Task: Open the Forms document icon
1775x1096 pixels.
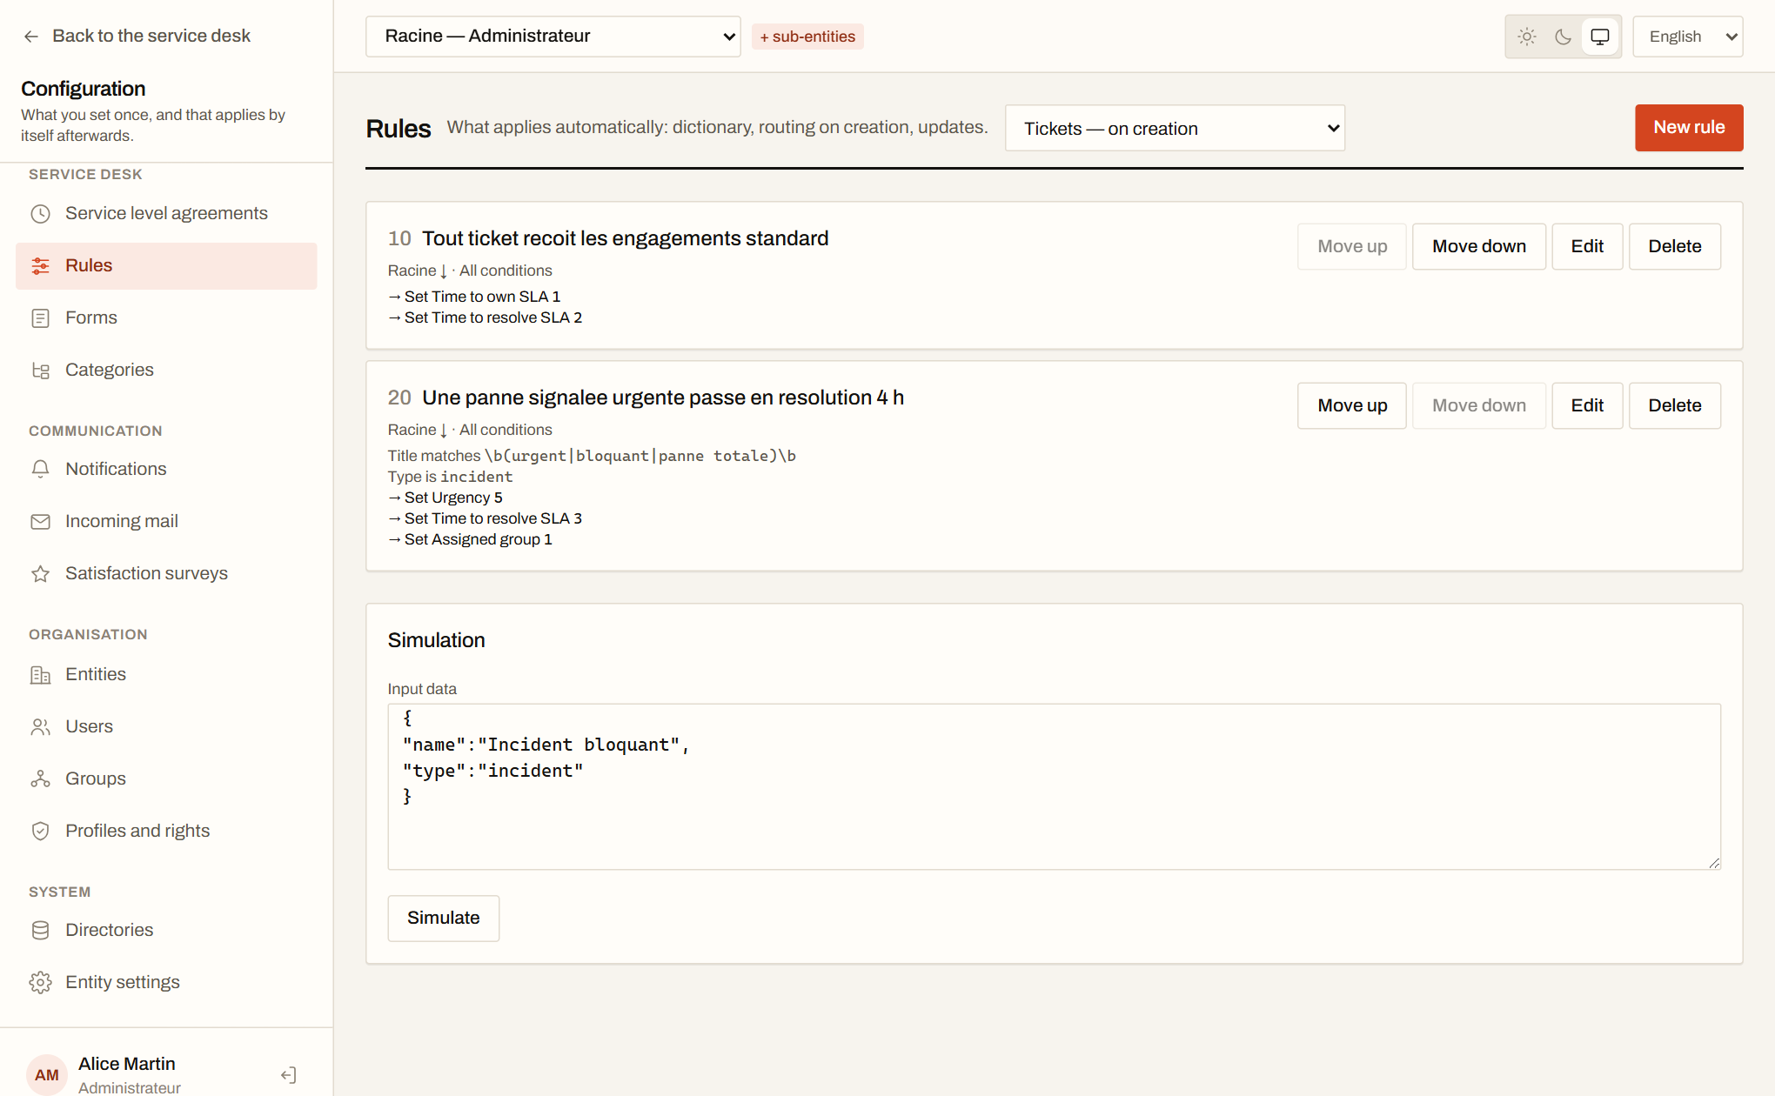Action: (40, 318)
